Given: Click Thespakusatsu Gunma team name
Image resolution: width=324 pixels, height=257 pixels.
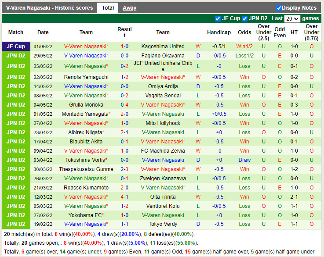Looking at the screenshot, I should pyautogui.click(x=86, y=169).
